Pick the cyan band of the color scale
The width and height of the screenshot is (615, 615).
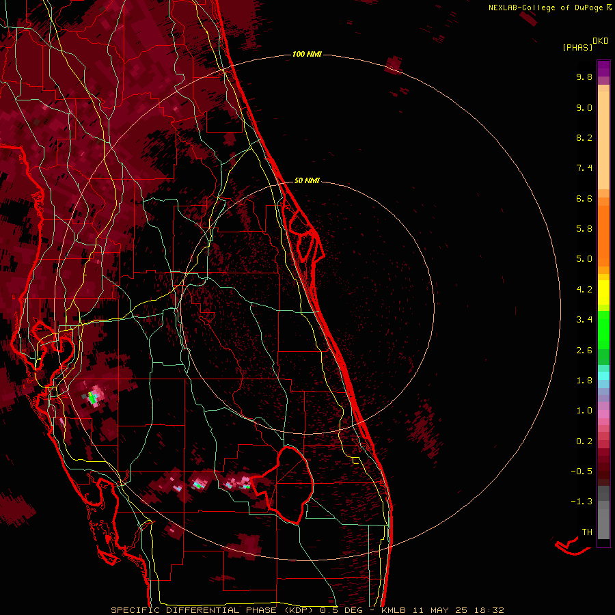(603, 376)
